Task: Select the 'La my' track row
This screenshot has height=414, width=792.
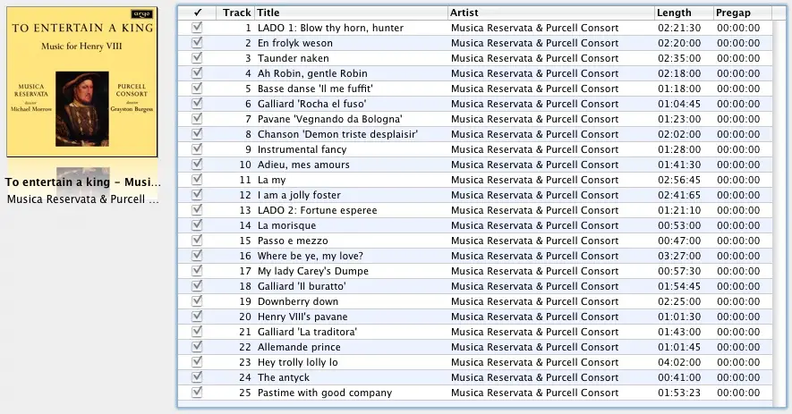Action: click(x=475, y=180)
